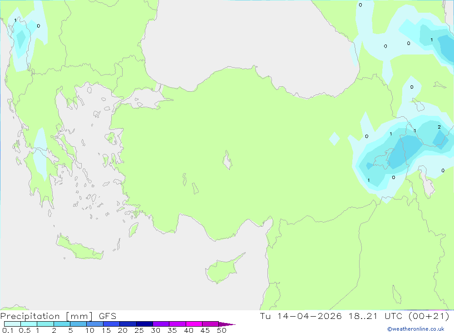Click the above-50 mm arrow tip of the legend
454x333 pixels.
[x=227, y=324]
